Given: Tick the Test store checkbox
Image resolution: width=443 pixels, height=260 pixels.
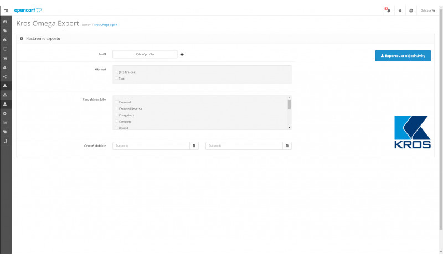Looking at the screenshot, I should [x=116, y=78].
